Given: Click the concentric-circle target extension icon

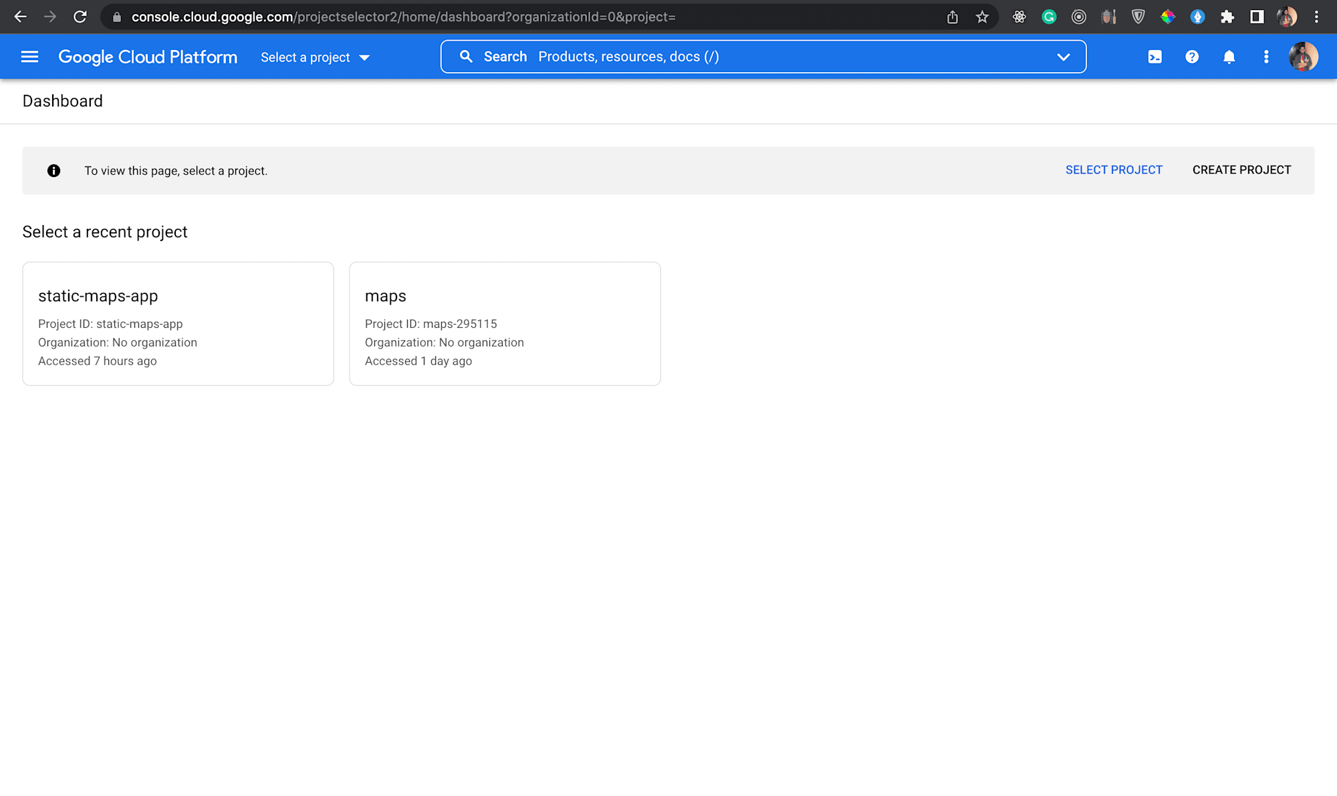Looking at the screenshot, I should point(1078,17).
